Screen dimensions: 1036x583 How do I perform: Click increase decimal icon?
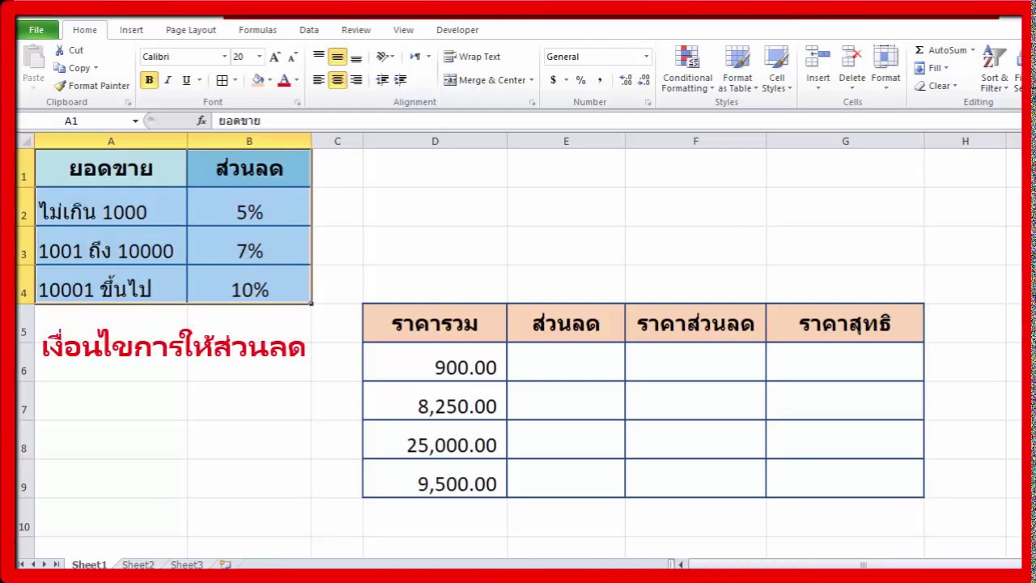pyautogui.click(x=626, y=80)
